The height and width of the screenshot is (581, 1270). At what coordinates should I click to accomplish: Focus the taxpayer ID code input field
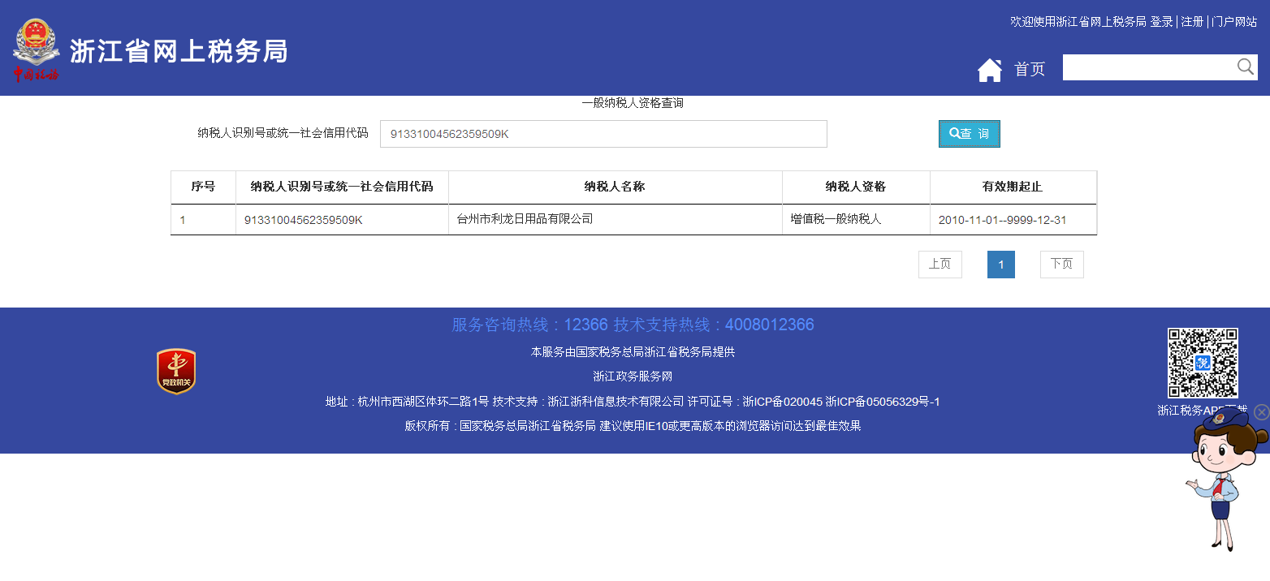pyautogui.click(x=603, y=134)
